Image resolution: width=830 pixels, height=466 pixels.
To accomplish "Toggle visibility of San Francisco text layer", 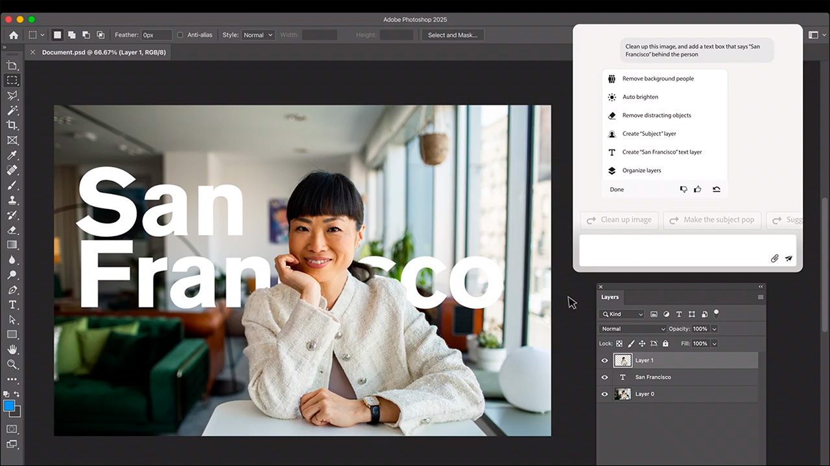I will point(605,377).
